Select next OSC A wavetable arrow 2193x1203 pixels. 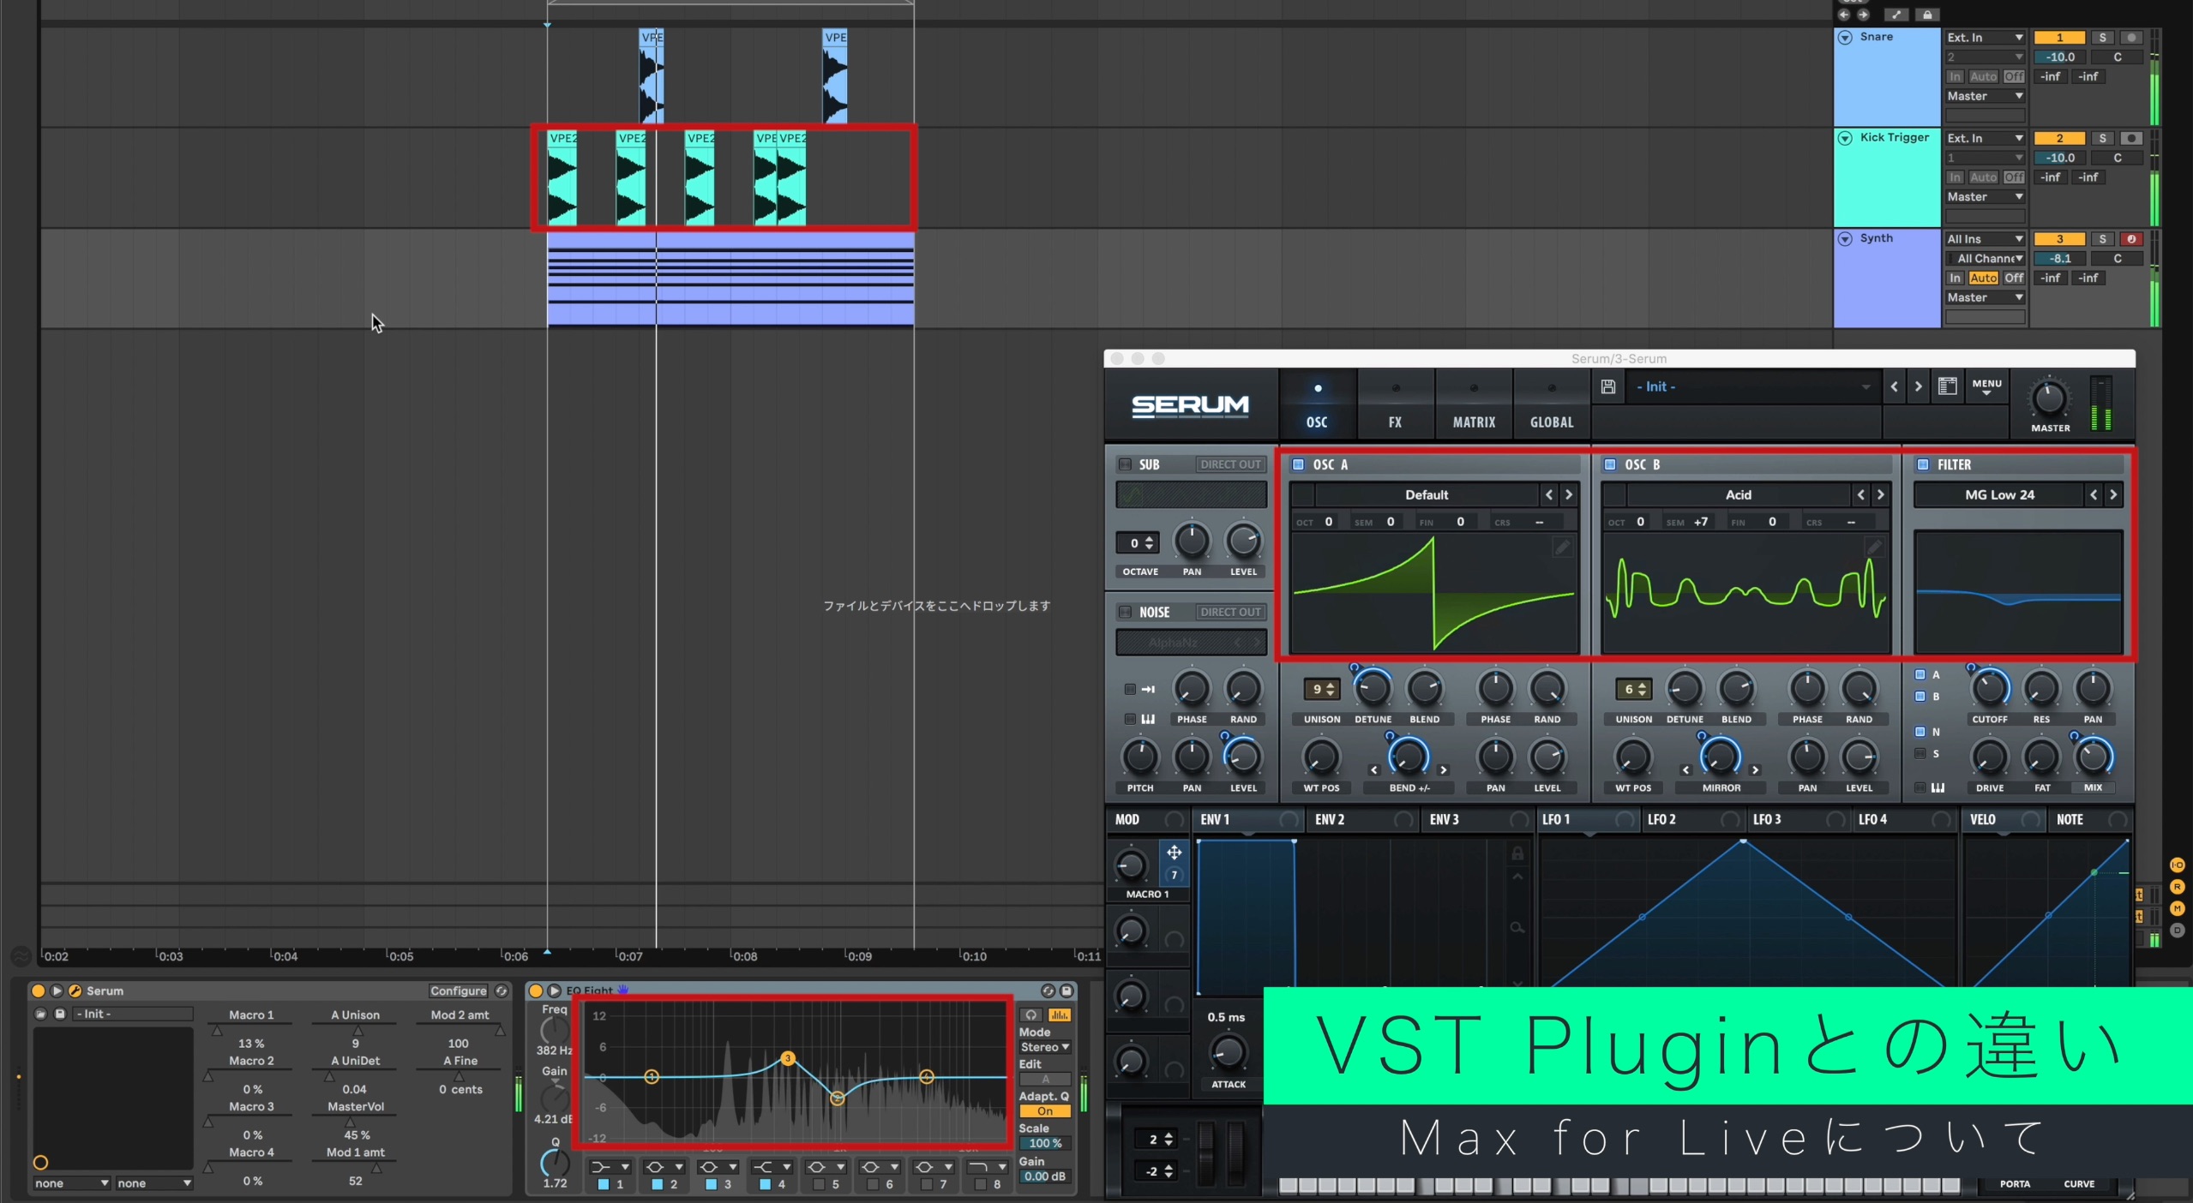coord(1569,494)
